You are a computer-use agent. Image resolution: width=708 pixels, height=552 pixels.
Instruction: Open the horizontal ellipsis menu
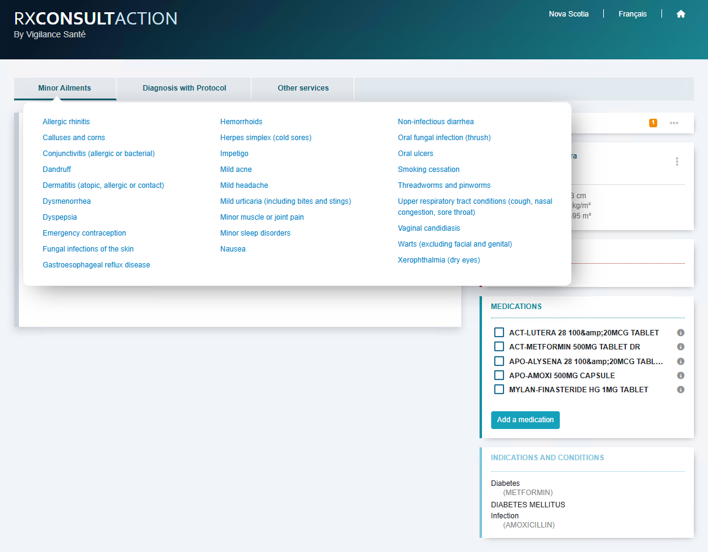point(674,122)
